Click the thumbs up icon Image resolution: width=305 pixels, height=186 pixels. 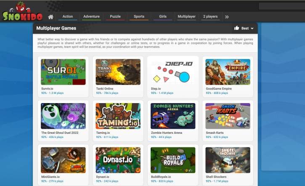(236, 28)
